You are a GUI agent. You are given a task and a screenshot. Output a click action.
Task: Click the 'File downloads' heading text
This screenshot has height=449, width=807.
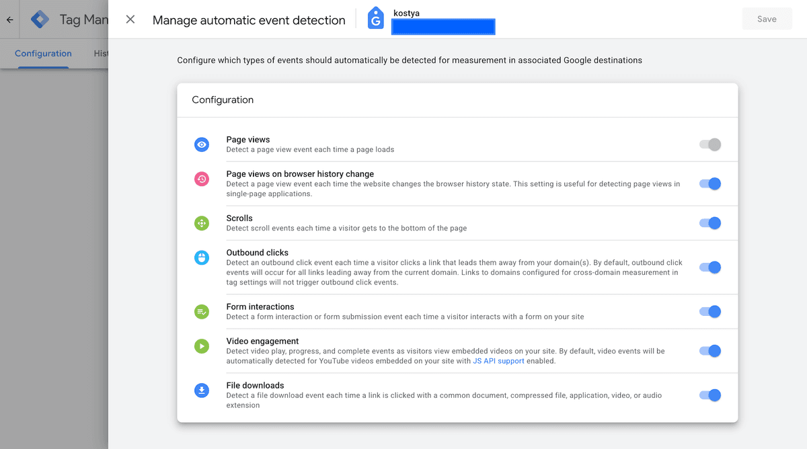click(256, 386)
